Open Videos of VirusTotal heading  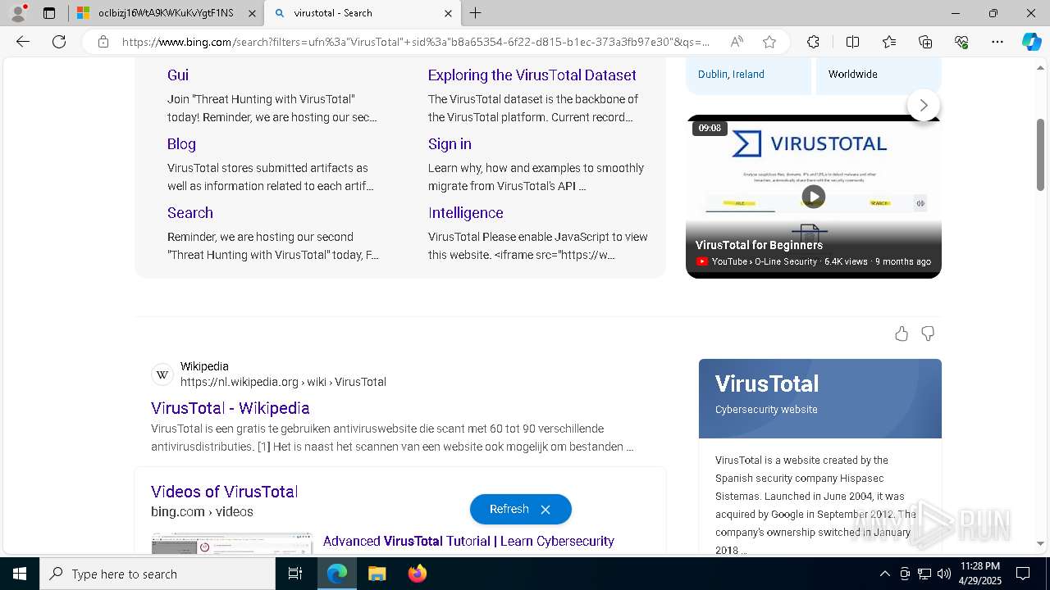point(224,492)
